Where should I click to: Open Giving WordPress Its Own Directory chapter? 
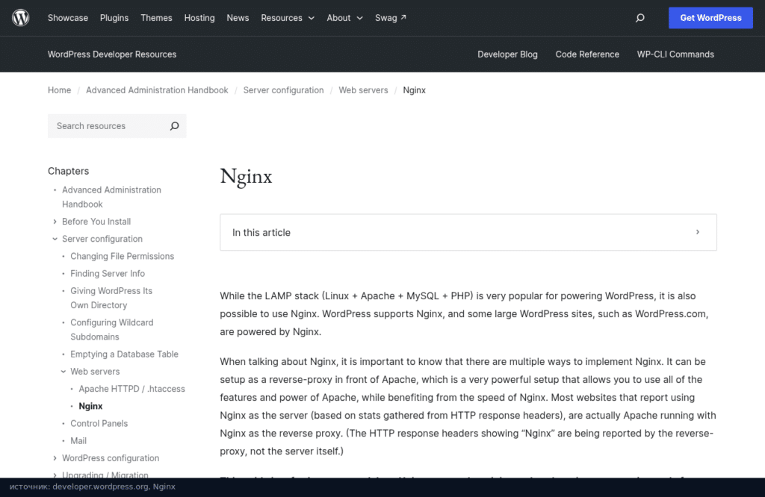coord(111,298)
